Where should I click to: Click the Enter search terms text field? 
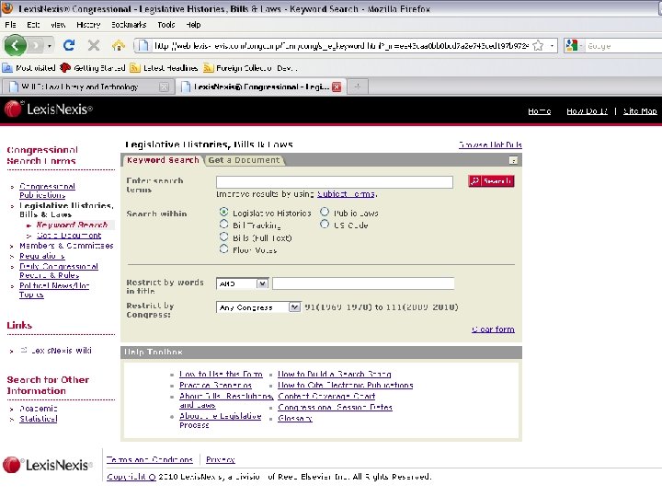pos(335,181)
